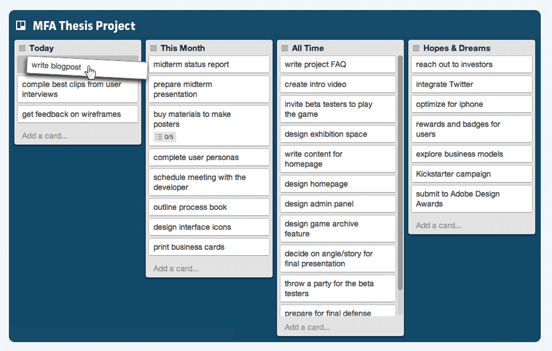Open the Today list menu icon
Image resolution: width=552 pixels, height=351 pixels.
22,48
